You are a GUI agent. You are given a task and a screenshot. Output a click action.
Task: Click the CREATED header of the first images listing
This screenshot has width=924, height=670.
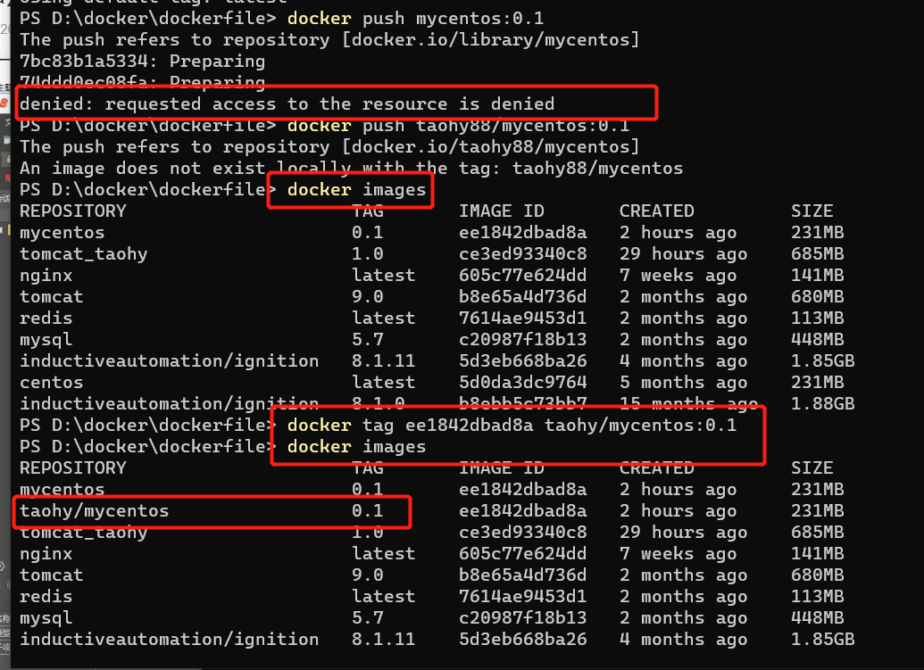(656, 211)
